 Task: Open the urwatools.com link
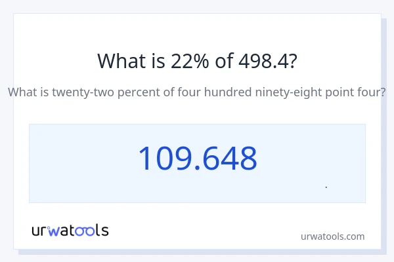[332, 236]
